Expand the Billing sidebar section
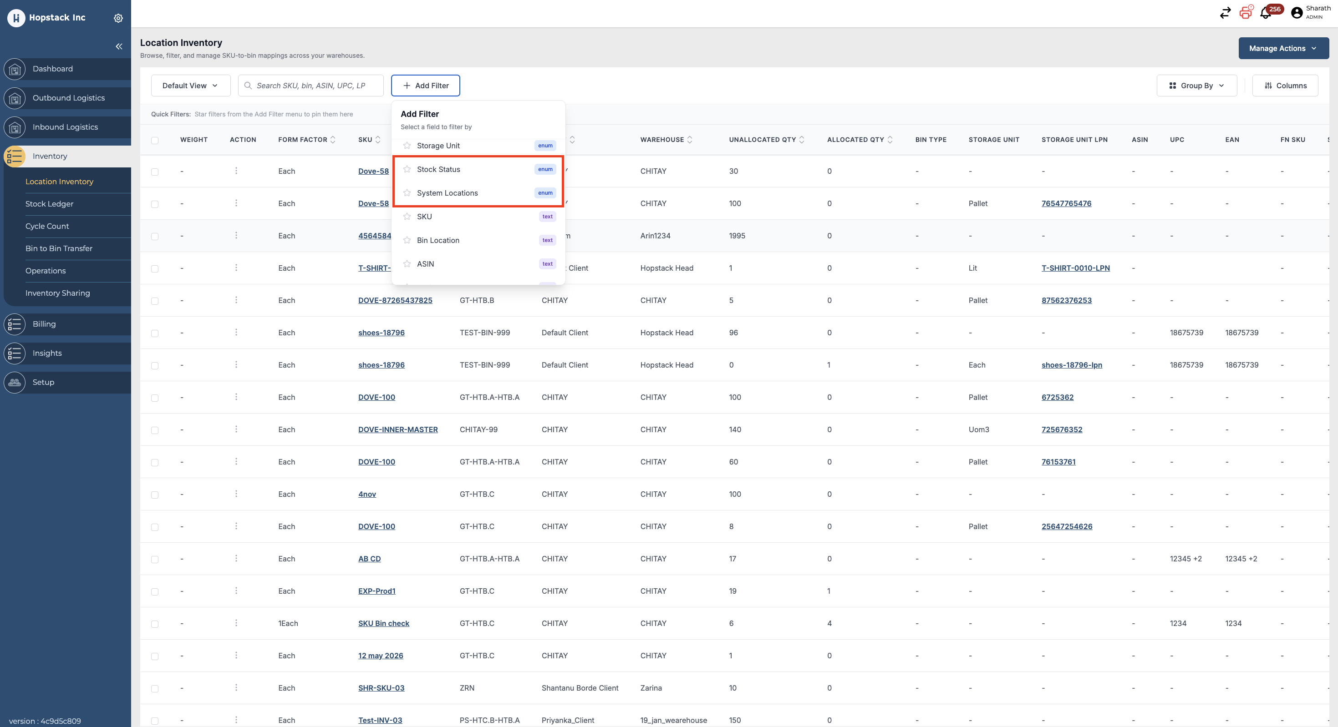1338x727 pixels. click(x=66, y=324)
